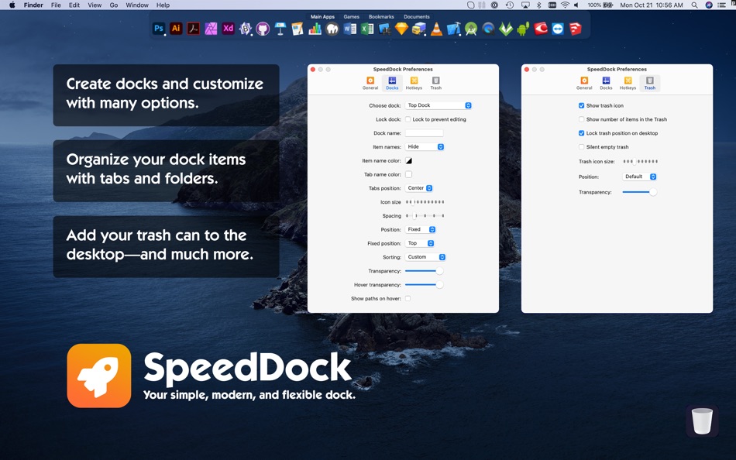Viewport: 736px width, 460px height.
Task: Open Hotkeys pane in left preferences window
Action: (x=414, y=83)
